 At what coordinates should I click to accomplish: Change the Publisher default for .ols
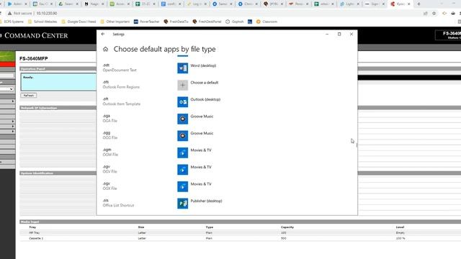coord(200,203)
